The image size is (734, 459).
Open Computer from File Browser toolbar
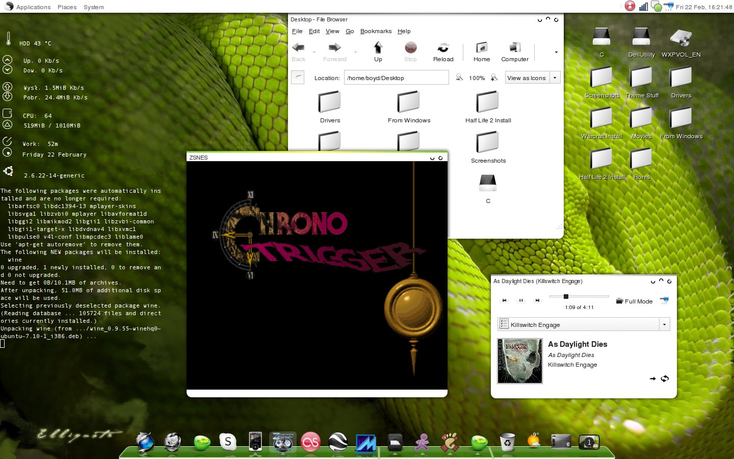click(515, 52)
